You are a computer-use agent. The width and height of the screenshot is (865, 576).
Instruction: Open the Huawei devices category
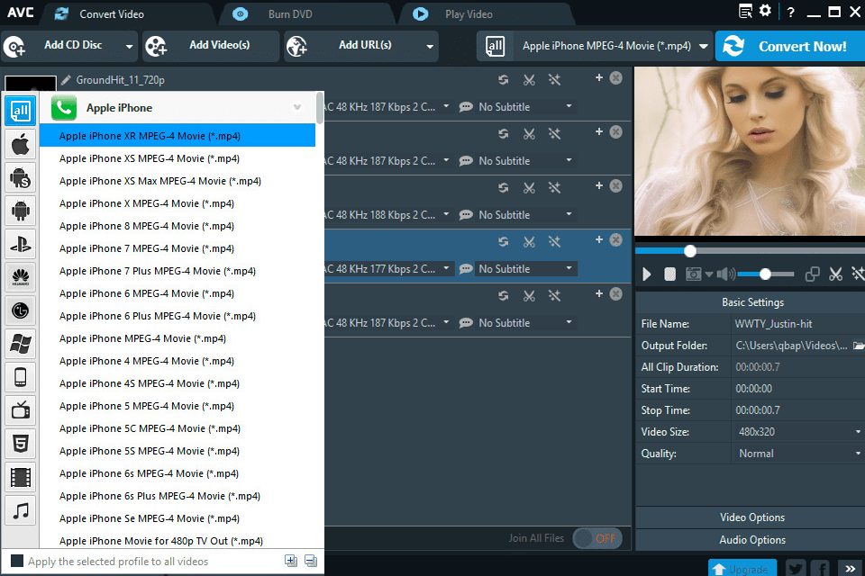pyautogui.click(x=21, y=277)
